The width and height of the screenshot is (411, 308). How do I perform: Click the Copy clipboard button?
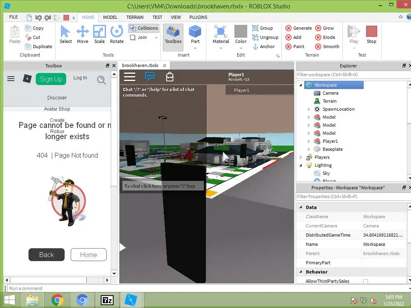pyautogui.click(x=35, y=28)
